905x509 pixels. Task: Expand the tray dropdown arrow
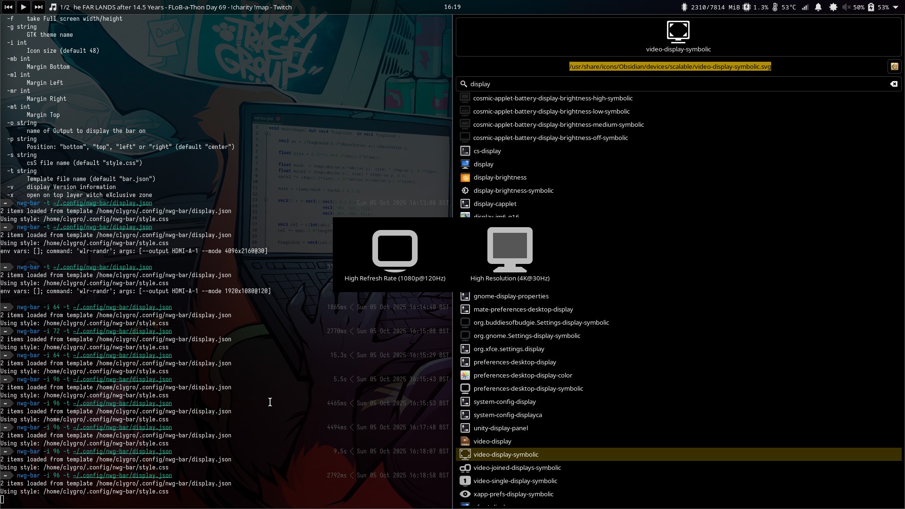896,7
